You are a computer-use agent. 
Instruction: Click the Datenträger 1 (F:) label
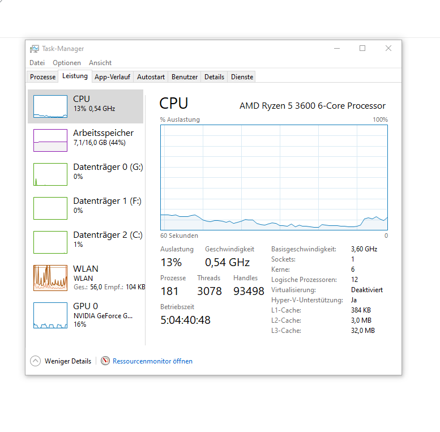[x=107, y=201]
